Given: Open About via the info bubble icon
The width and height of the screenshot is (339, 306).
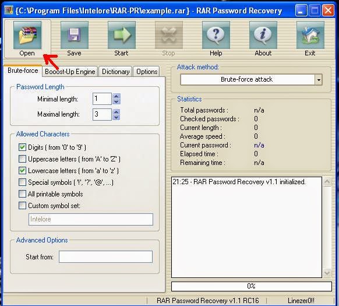Looking at the screenshot, I should (263, 35).
